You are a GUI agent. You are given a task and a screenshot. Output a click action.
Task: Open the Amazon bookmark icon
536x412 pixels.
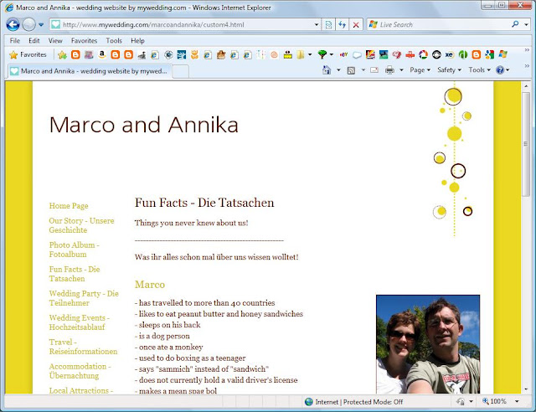(x=102, y=54)
